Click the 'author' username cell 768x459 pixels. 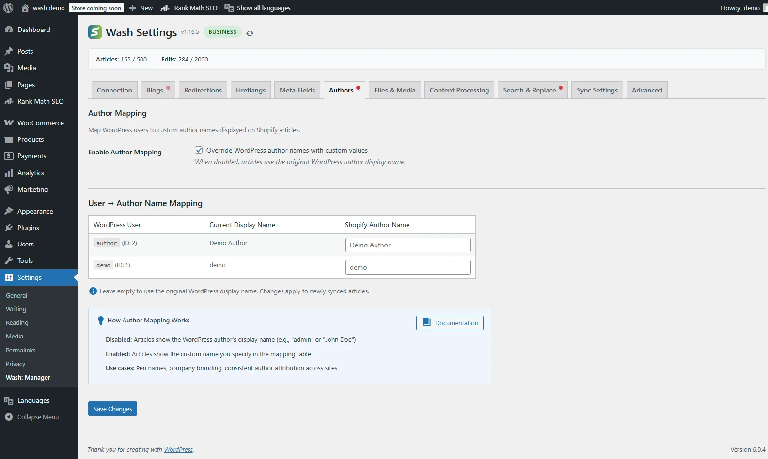107,243
